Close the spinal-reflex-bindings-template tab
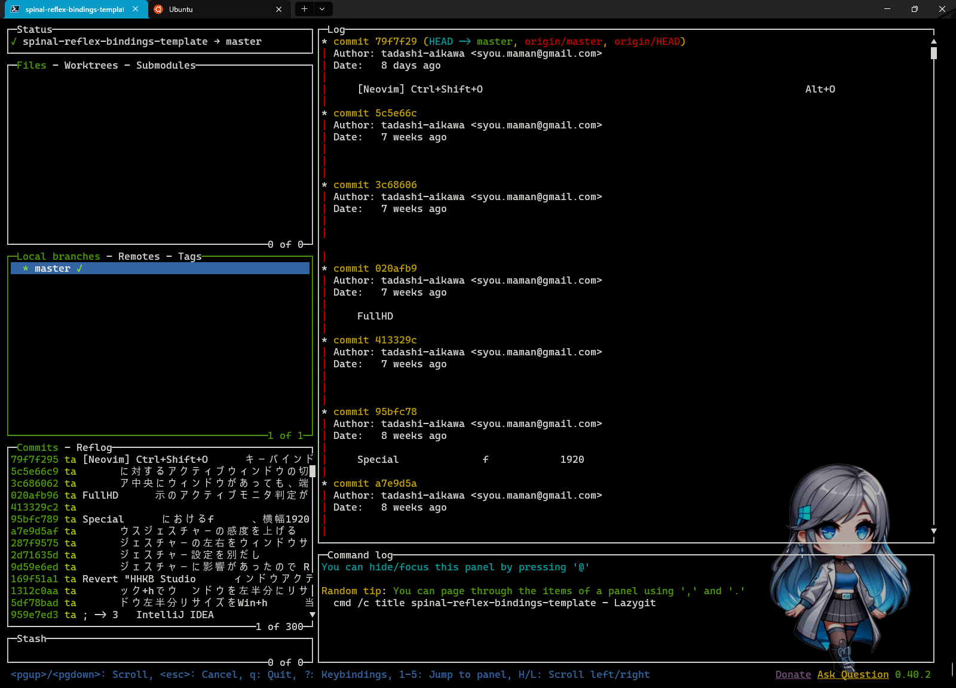The height and width of the screenshot is (688, 956). [x=136, y=9]
